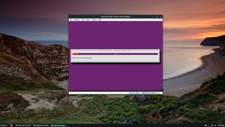Click the keyboard capture status icon
The width and height of the screenshot is (225, 127).
pos(152,93)
